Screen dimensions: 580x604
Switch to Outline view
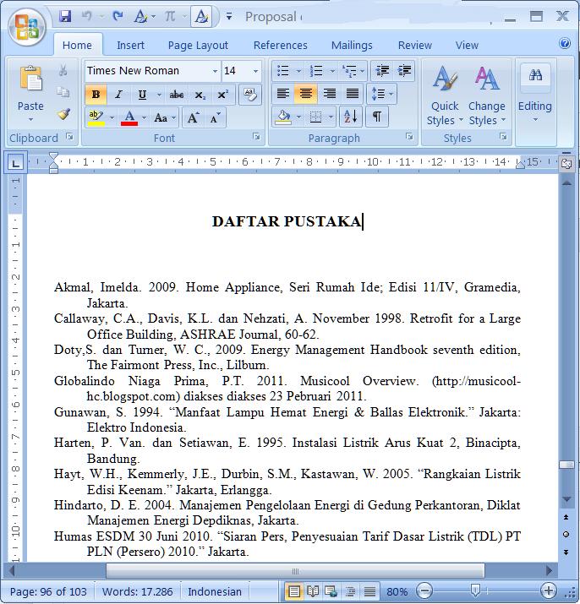pyautogui.click(x=350, y=590)
